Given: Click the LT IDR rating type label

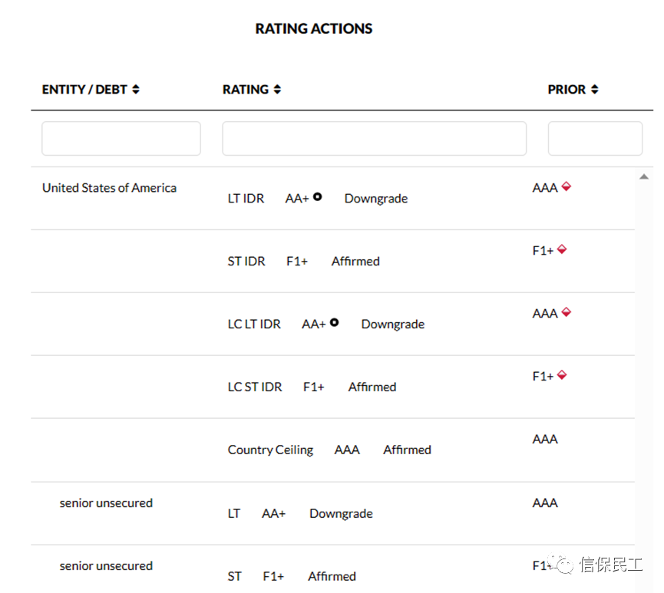Looking at the screenshot, I should click(x=246, y=199).
